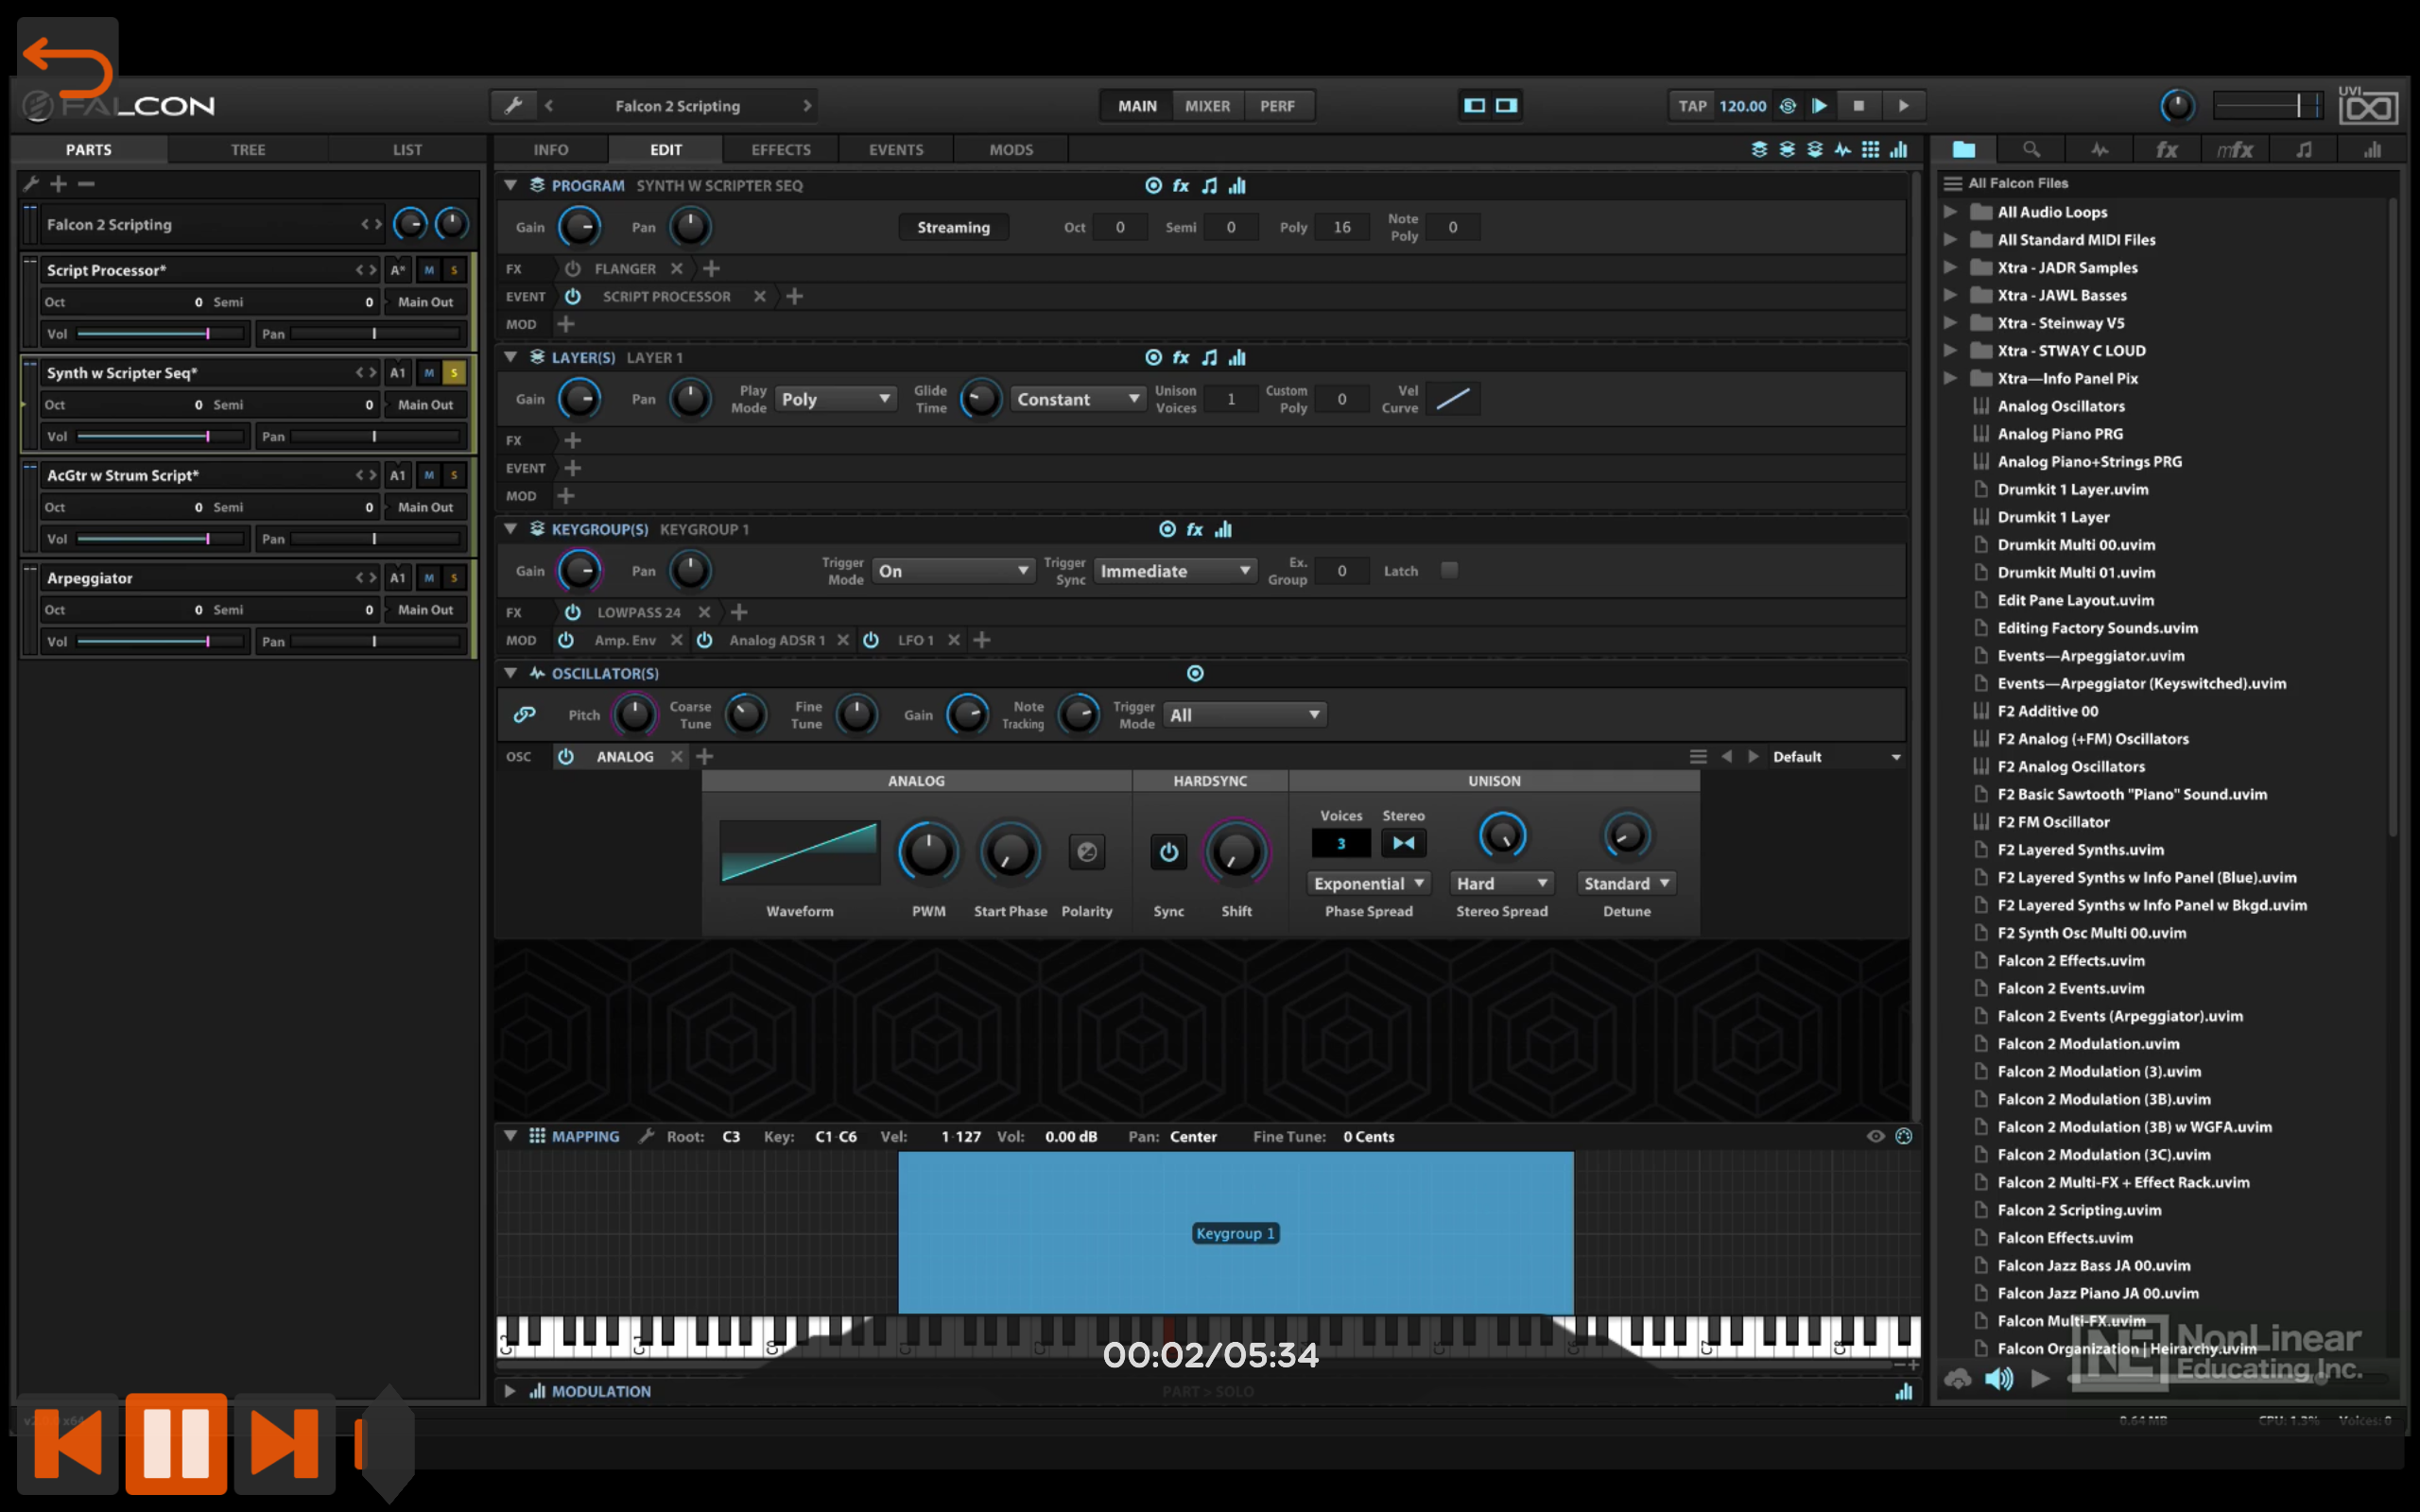Switch to the EFFECTS tab
Image resolution: width=2420 pixels, height=1512 pixels.
click(x=780, y=149)
